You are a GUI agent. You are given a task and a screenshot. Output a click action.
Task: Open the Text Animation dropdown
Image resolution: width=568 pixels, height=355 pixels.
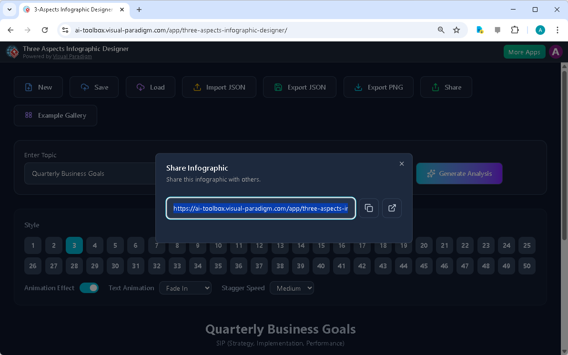click(185, 288)
